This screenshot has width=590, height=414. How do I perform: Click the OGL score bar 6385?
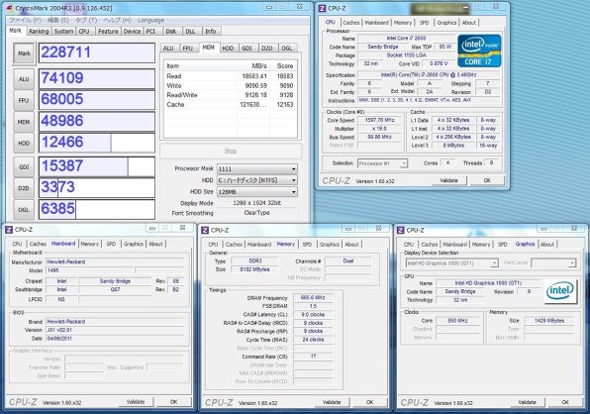tap(97, 209)
